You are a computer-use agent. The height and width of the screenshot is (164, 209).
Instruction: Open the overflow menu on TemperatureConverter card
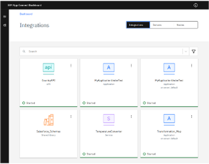click(x=131, y=116)
